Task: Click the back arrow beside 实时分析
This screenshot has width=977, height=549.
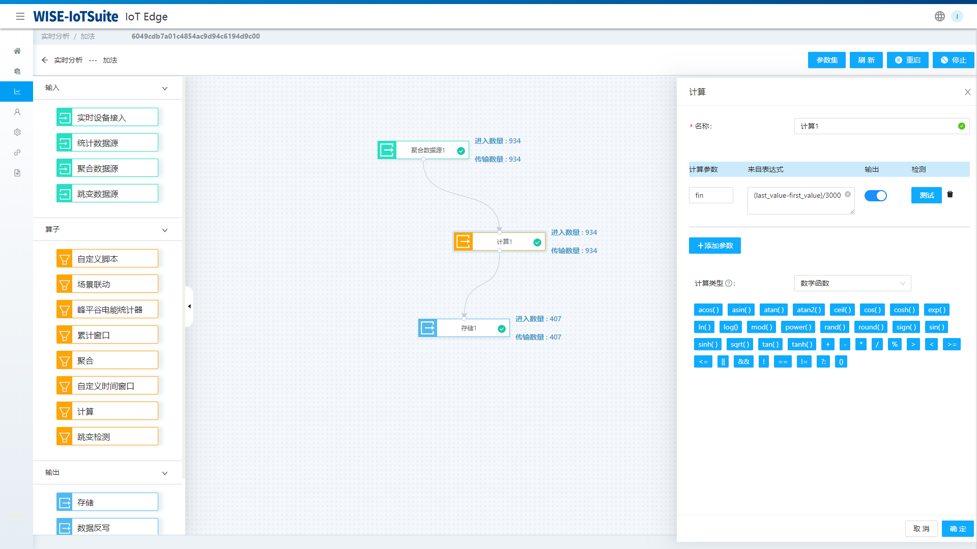Action: (x=45, y=60)
